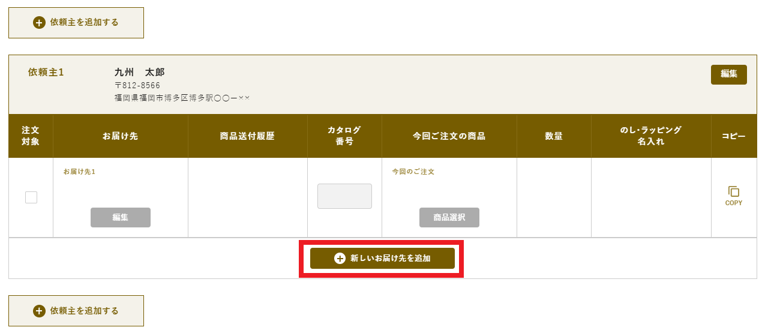Click the 商品送付履歴 column header
Image resolution: width=771 pixels, height=333 pixels.
248,136
